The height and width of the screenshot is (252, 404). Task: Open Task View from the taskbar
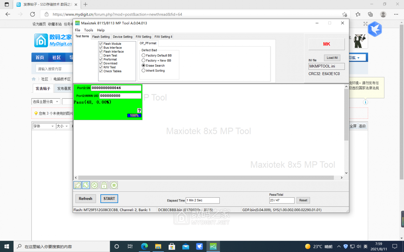click(x=130, y=246)
